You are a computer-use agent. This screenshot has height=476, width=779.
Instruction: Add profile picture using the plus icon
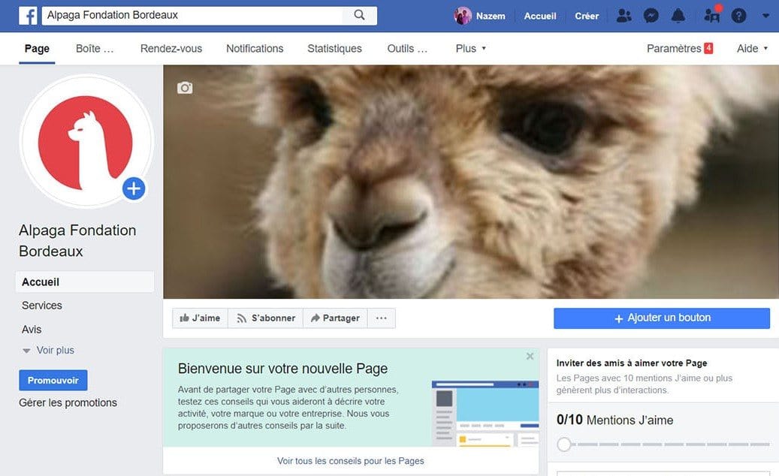[x=134, y=188]
